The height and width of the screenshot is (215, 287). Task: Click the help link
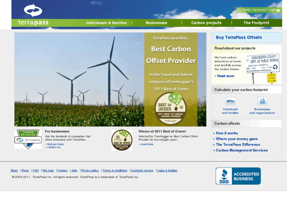tap(247, 10)
